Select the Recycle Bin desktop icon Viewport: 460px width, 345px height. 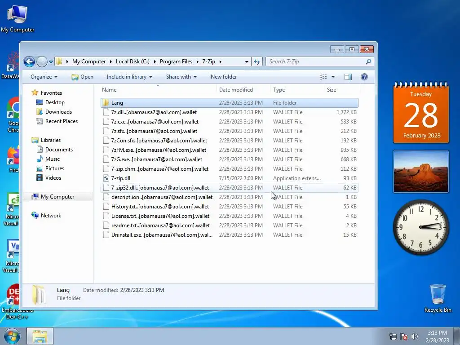click(438, 298)
